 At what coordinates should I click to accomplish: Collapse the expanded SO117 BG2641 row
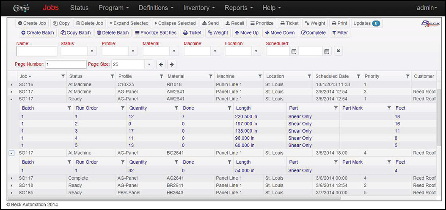click(x=11, y=153)
